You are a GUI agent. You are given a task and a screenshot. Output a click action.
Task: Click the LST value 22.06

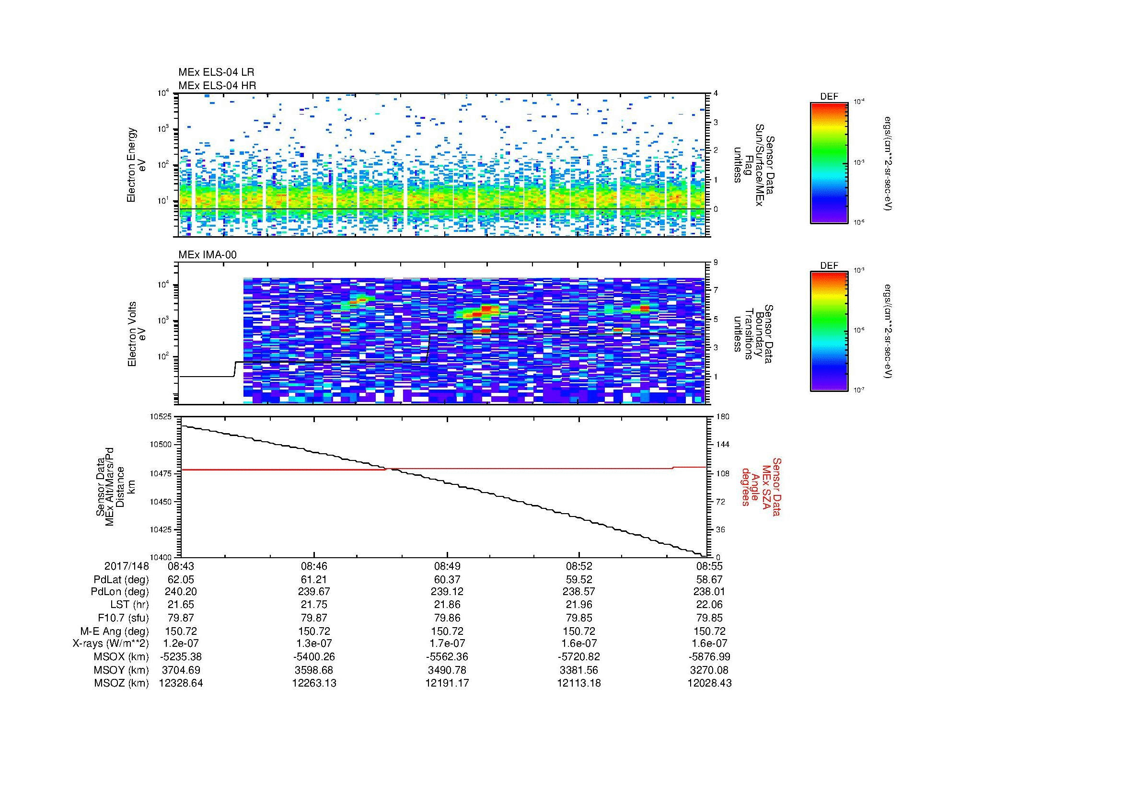coord(709,605)
